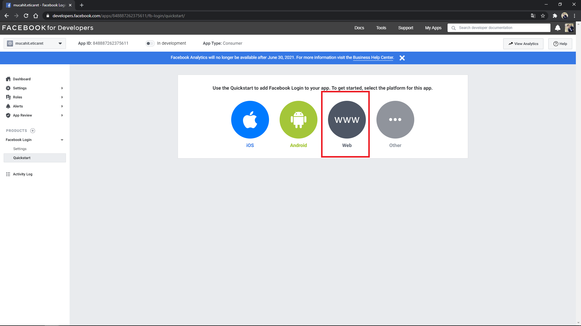
Task: Click the Roles badge icon
Action: 8,97
